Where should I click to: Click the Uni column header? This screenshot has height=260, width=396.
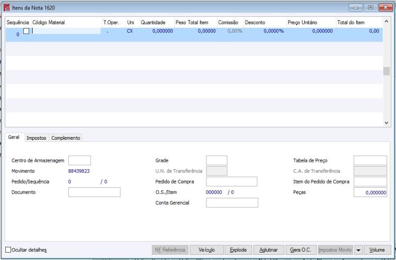coord(133,23)
